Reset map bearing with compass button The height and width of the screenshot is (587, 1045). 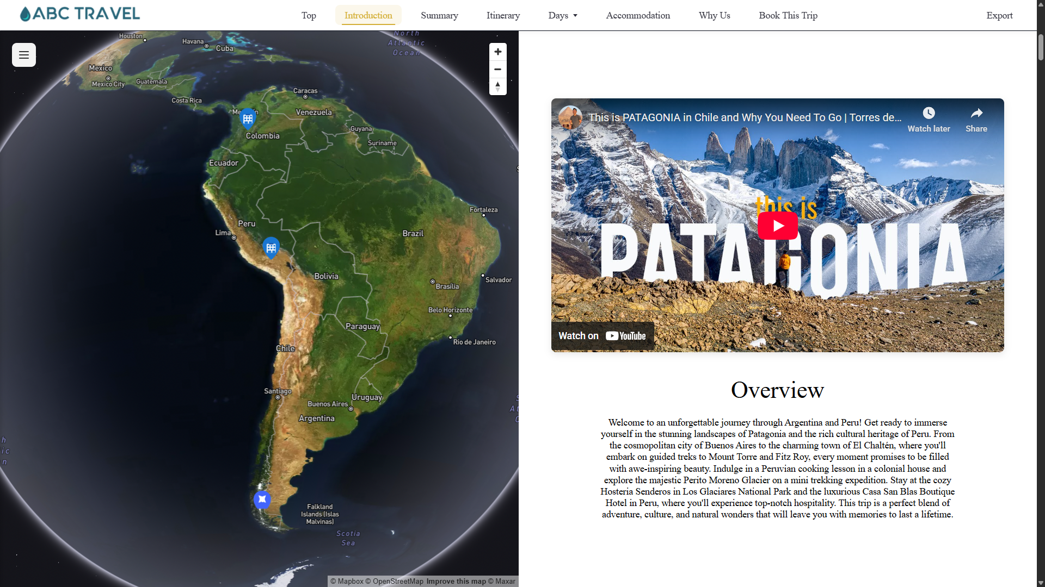click(497, 86)
